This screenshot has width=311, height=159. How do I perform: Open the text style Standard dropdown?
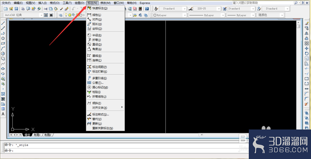tap(185, 9)
